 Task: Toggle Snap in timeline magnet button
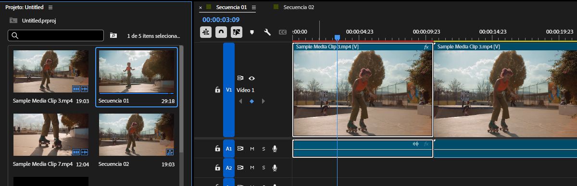221,32
